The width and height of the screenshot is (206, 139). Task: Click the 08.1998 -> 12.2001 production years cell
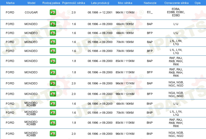100,12
